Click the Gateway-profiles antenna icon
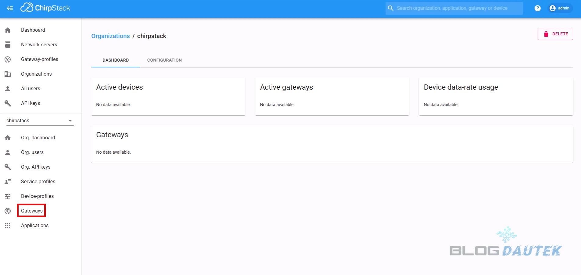The image size is (581, 275). 8,59
